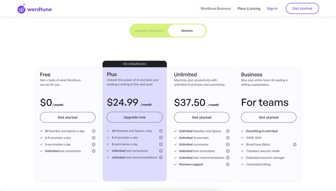This screenshot has height=191, width=336.
Task: Click 'Dedicated account manager' text
Action: click(x=265, y=157)
